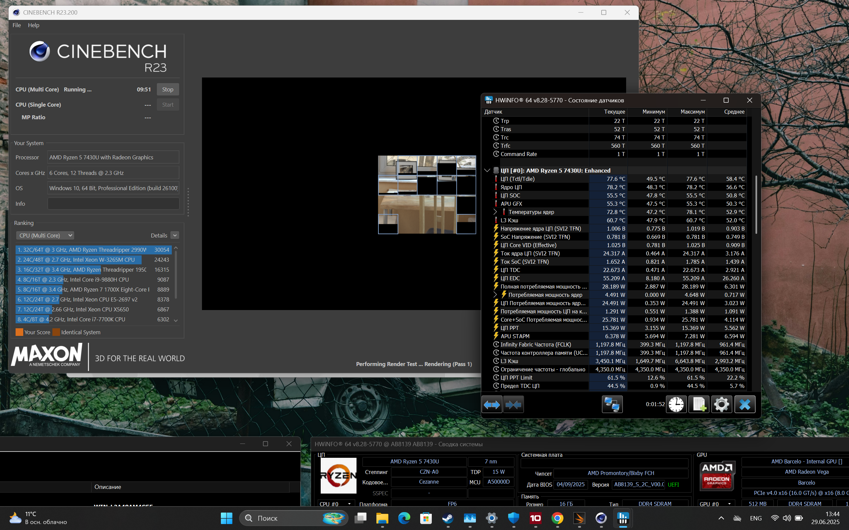The height and width of the screenshot is (530, 849).
Task: Open Google Chrome from the taskbar
Action: click(x=557, y=518)
